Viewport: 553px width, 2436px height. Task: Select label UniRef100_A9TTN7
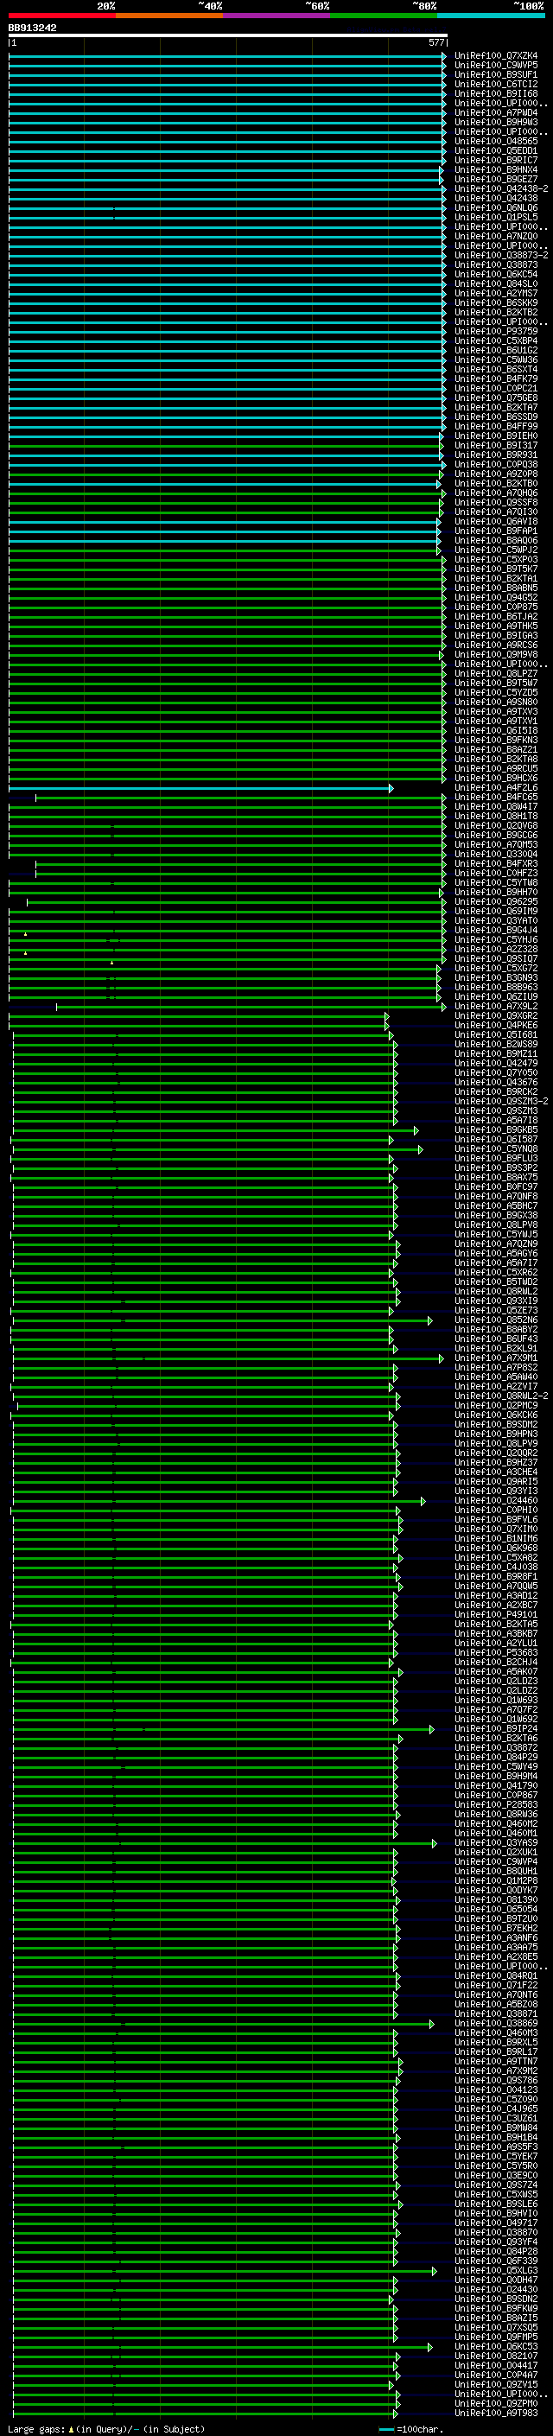pyautogui.click(x=495, y=2063)
